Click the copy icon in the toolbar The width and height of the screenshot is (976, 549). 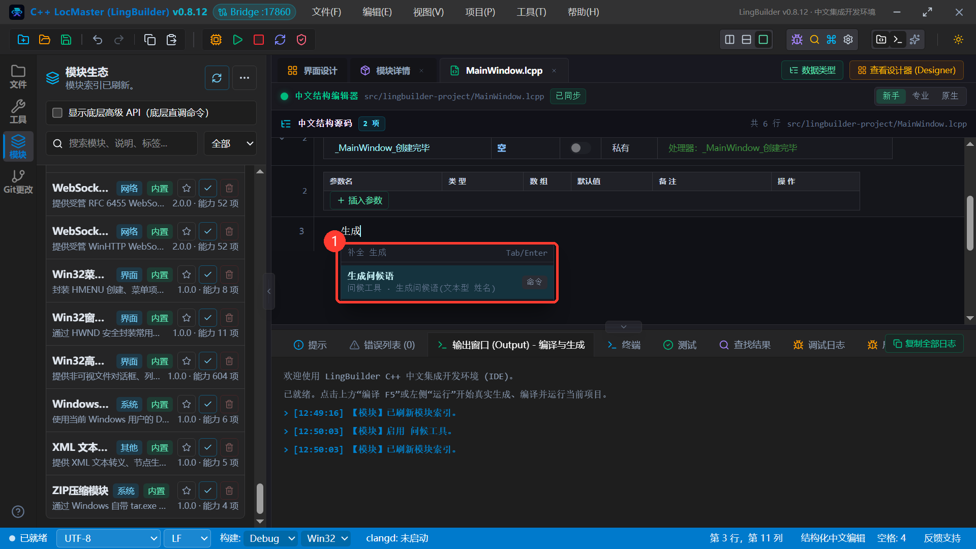tap(150, 40)
